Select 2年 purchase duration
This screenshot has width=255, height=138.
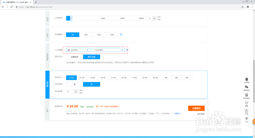176,78
